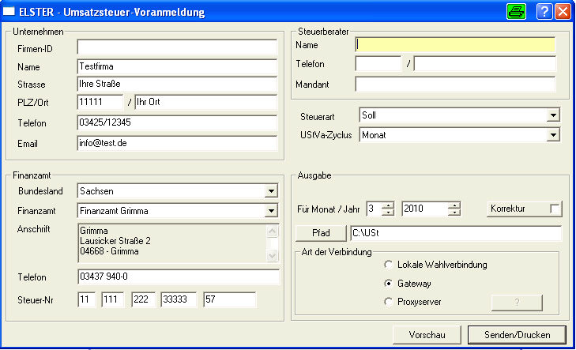Click the green printer icon in title bar

click(516, 11)
